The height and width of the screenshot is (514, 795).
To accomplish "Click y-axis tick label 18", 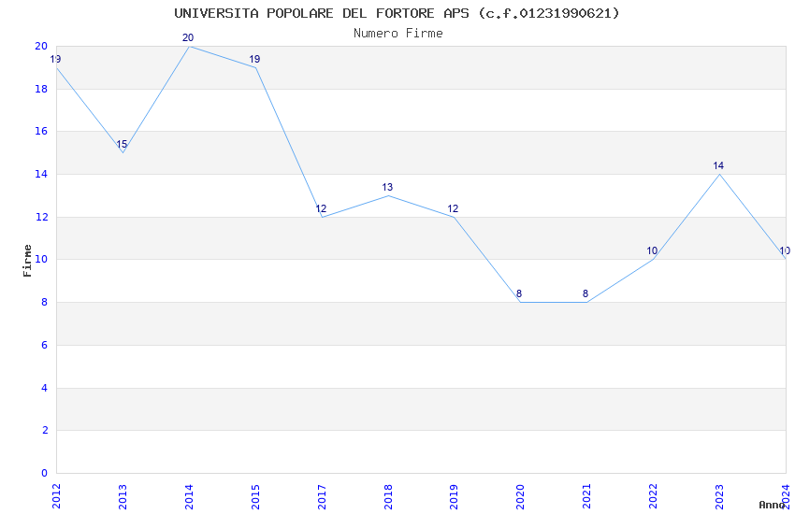I will pyautogui.click(x=41, y=89).
